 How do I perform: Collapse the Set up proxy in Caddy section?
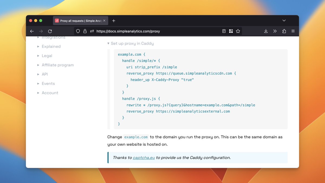pyautogui.click(x=131, y=43)
